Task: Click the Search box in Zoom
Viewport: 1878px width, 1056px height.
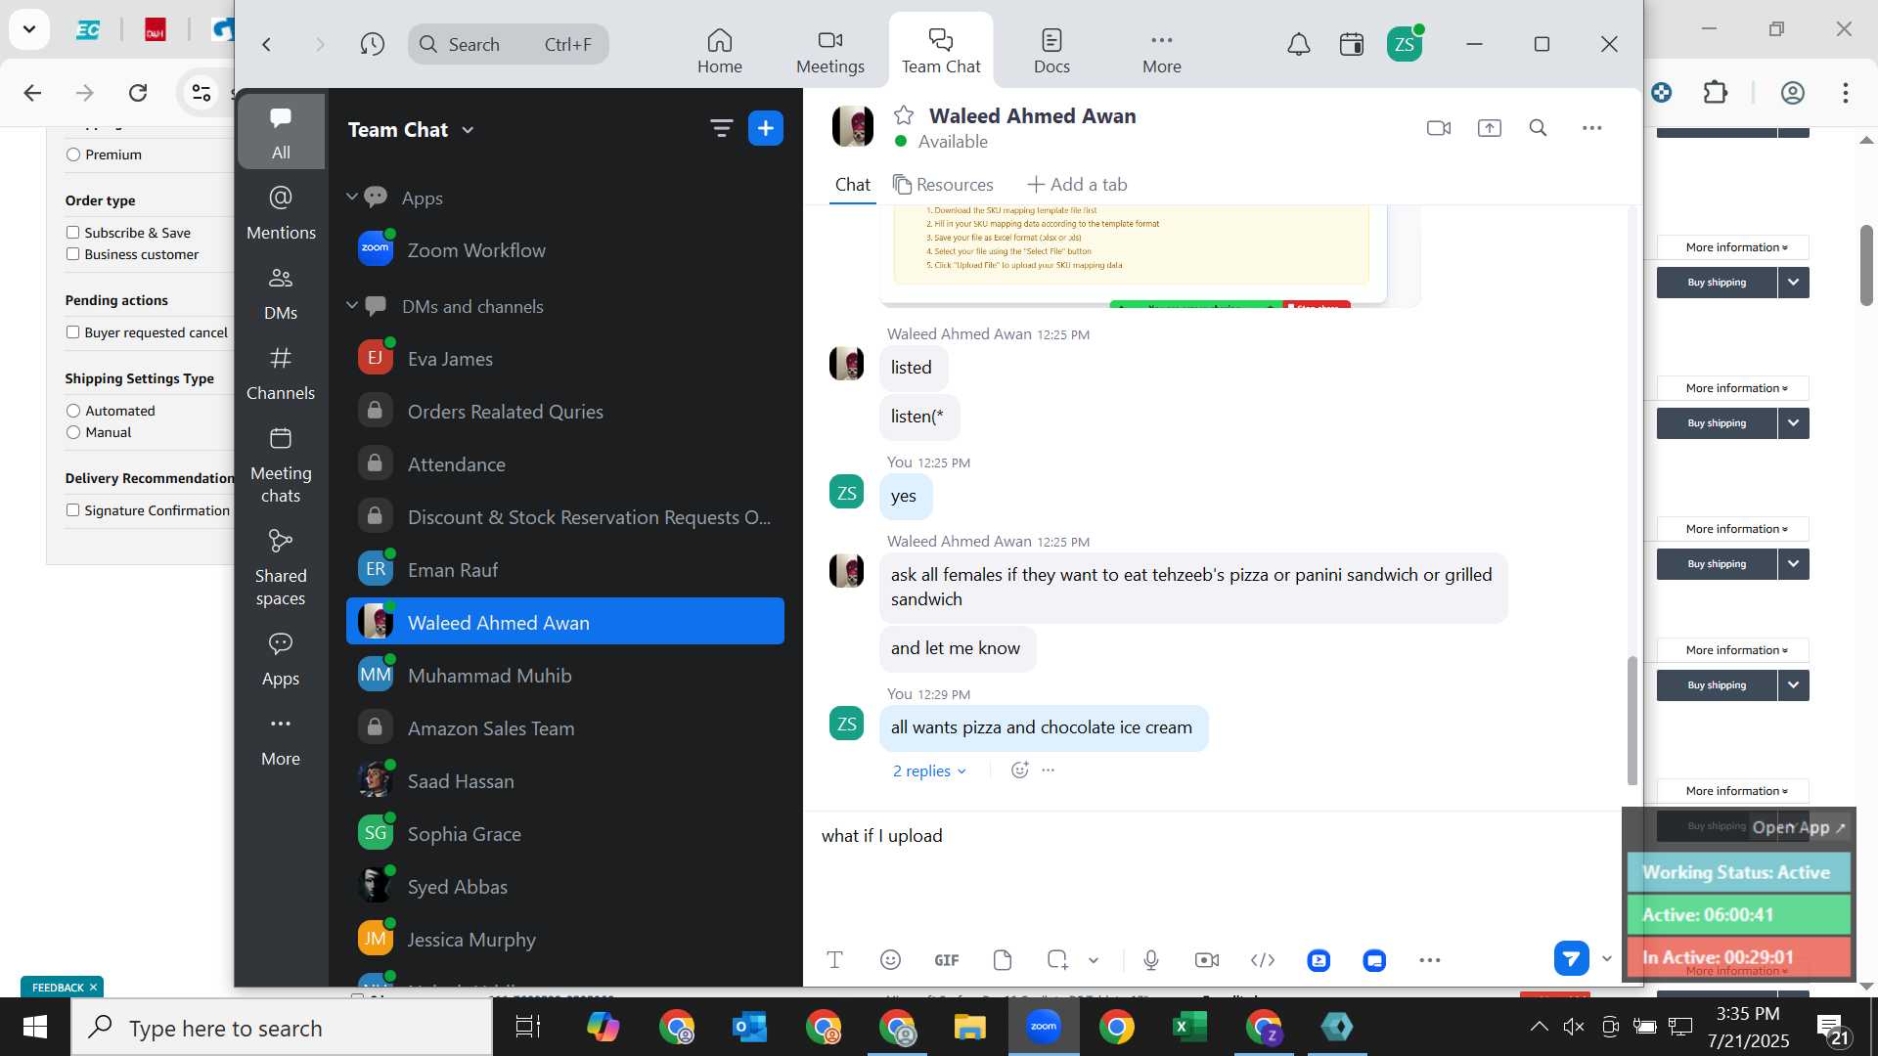Action: click(508, 44)
